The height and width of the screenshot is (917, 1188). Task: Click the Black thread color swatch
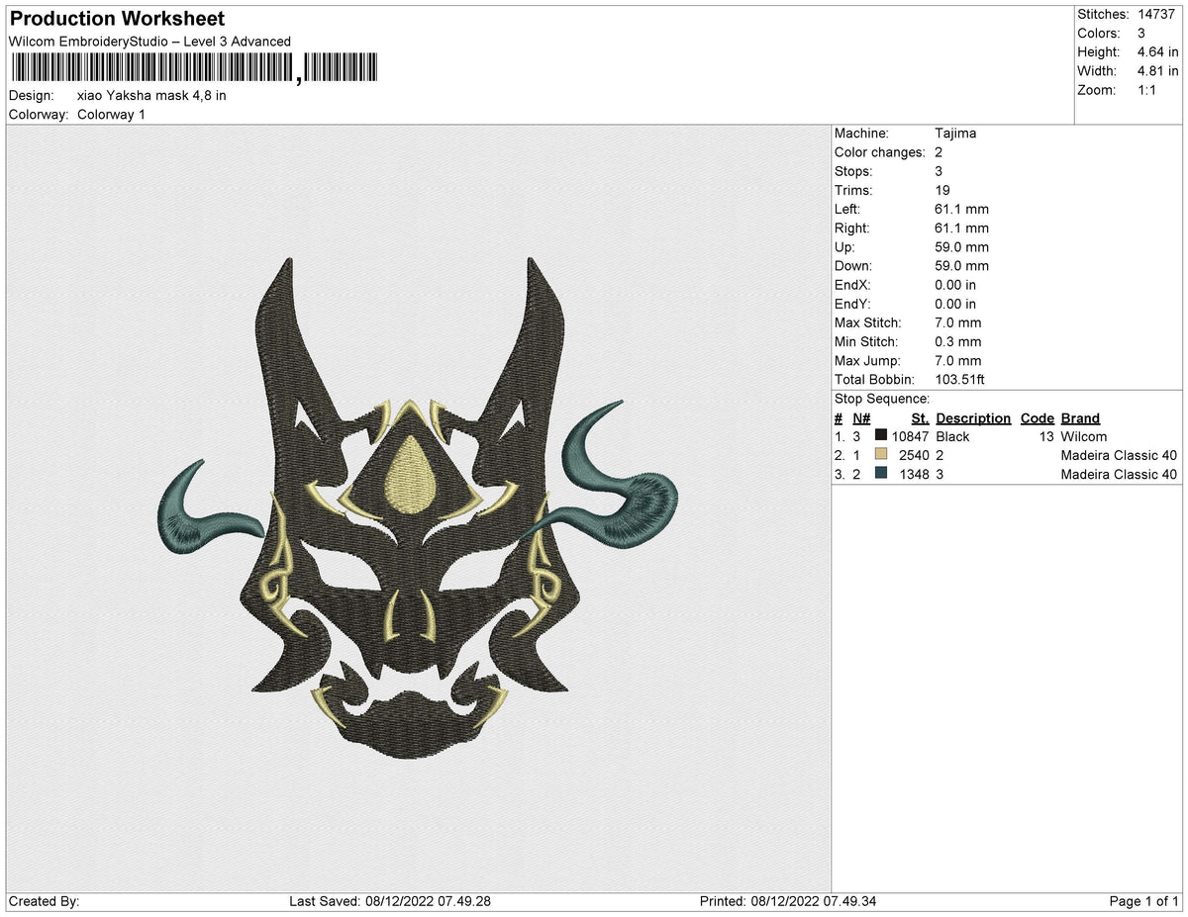point(880,435)
